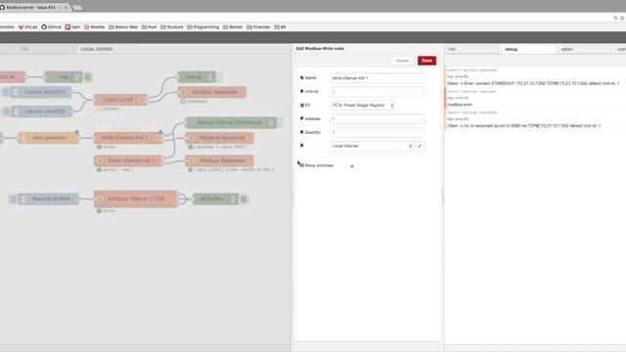626x352 pixels.
Task: Select the data generator function node
Action: (48, 138)
